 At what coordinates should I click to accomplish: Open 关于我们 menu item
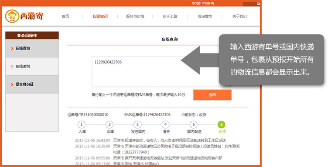[x=239, y=16]
